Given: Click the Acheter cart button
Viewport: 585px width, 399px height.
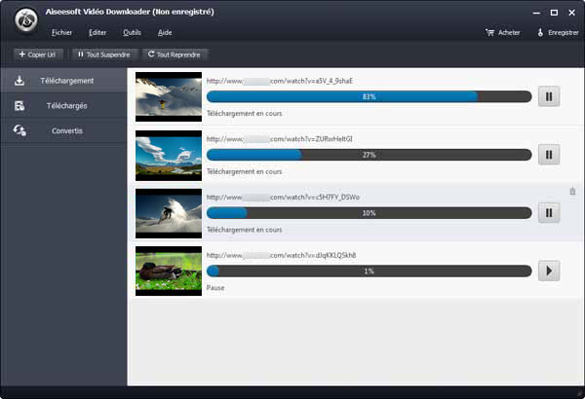Looking at the screenshot, I should 502,33.
